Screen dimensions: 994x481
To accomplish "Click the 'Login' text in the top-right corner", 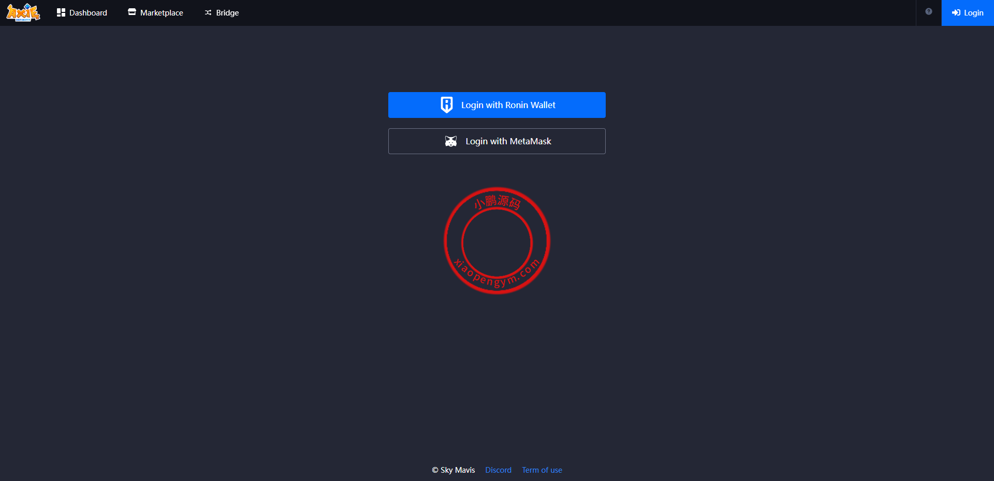I will pyautogui.click(x=973, y=13).
